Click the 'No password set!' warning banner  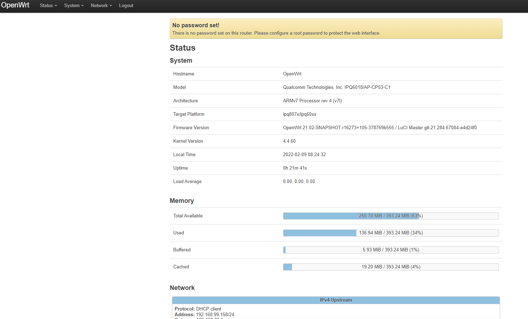pyautogui.click(x=335, y=29)
